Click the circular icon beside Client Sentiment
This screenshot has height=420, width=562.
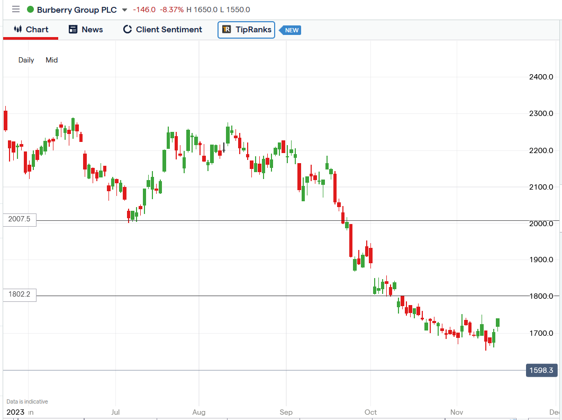click(x=127, y=30)
